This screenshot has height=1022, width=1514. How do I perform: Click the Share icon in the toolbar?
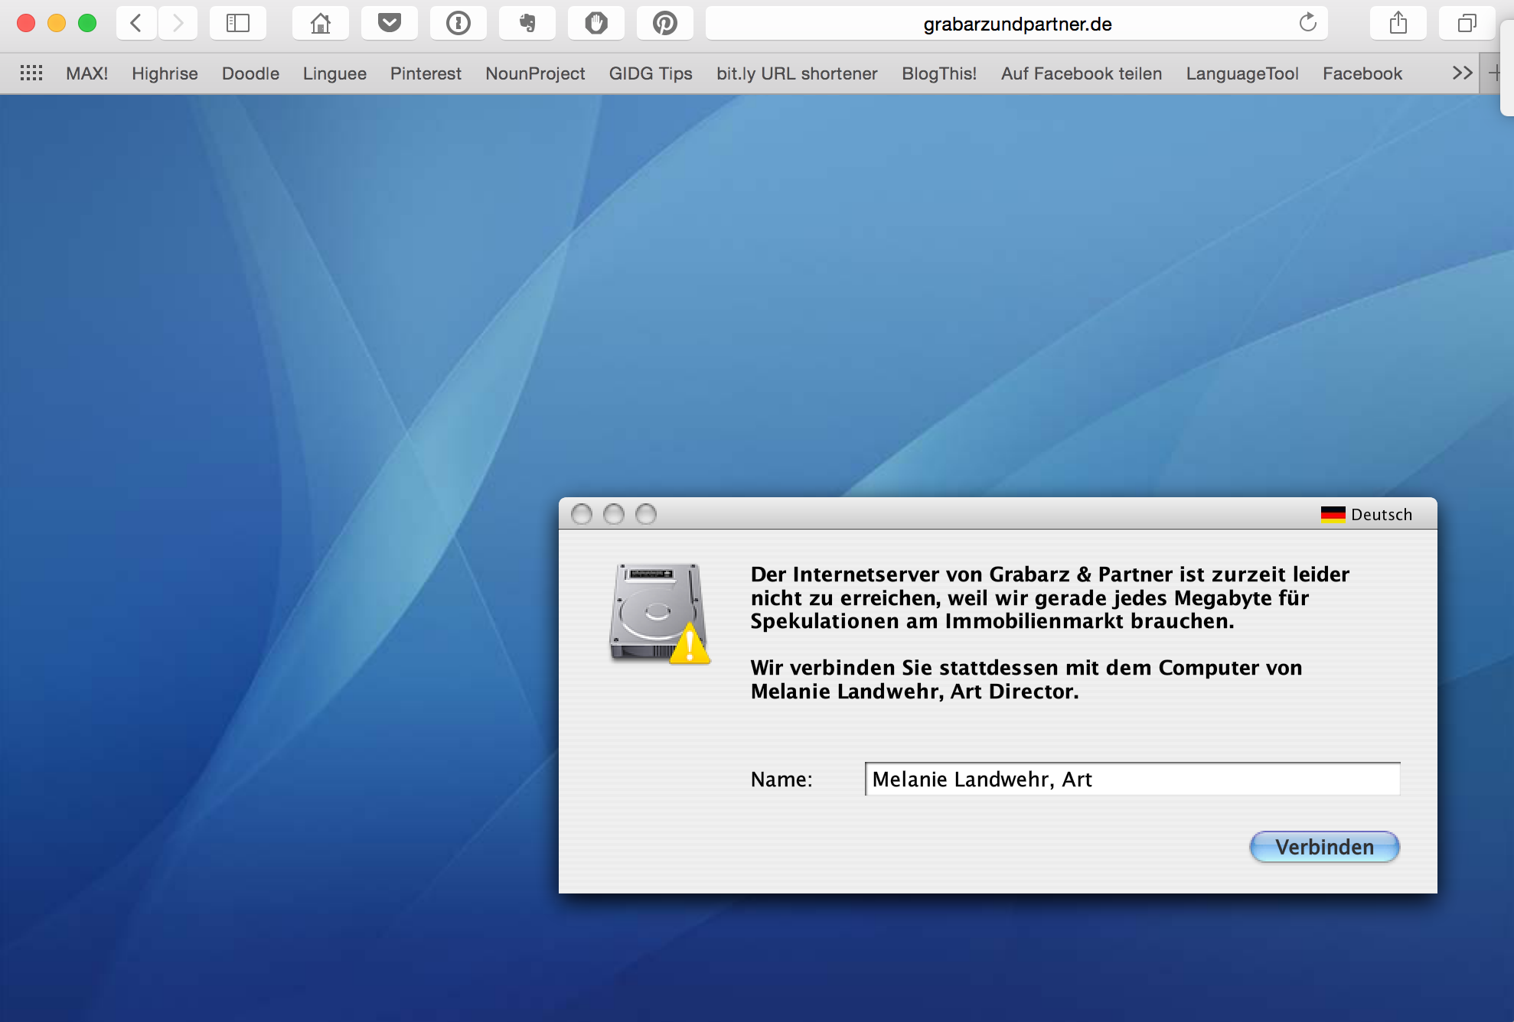pyautogui.click(x=1398, y=24)
